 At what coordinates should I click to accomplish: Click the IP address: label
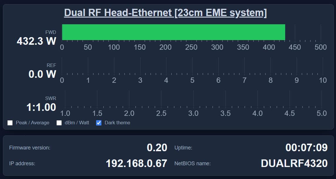pyautogui.click(x=22, y=163)
